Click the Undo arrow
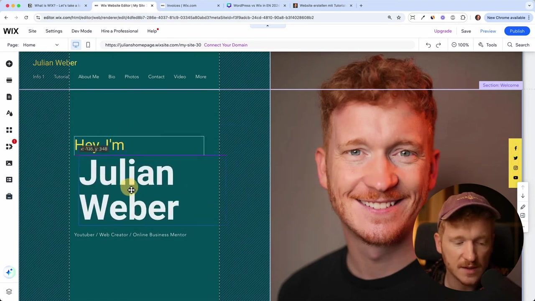The image size is (535, 301). coord(428,45)
